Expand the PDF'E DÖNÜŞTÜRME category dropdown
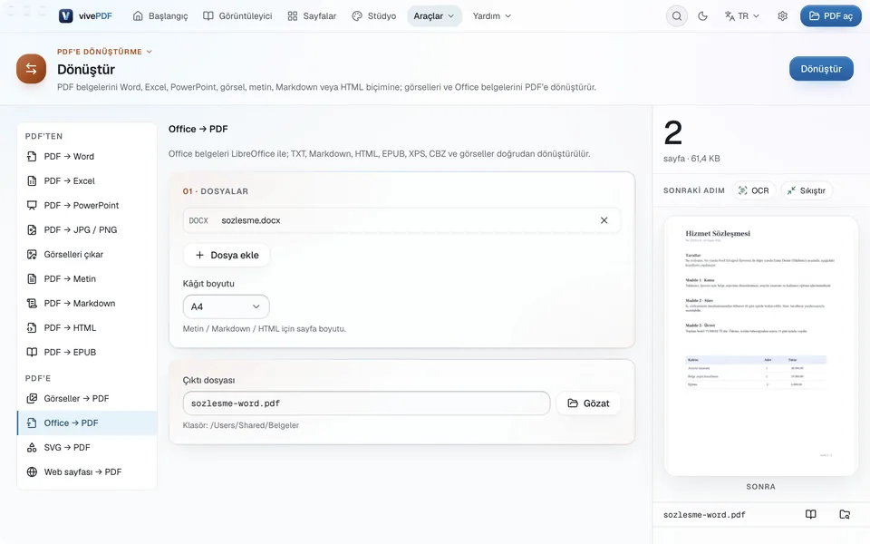Image resolution: width=870 pixels, height=544 pixels. pyautogui.click(x=104, y=52)
